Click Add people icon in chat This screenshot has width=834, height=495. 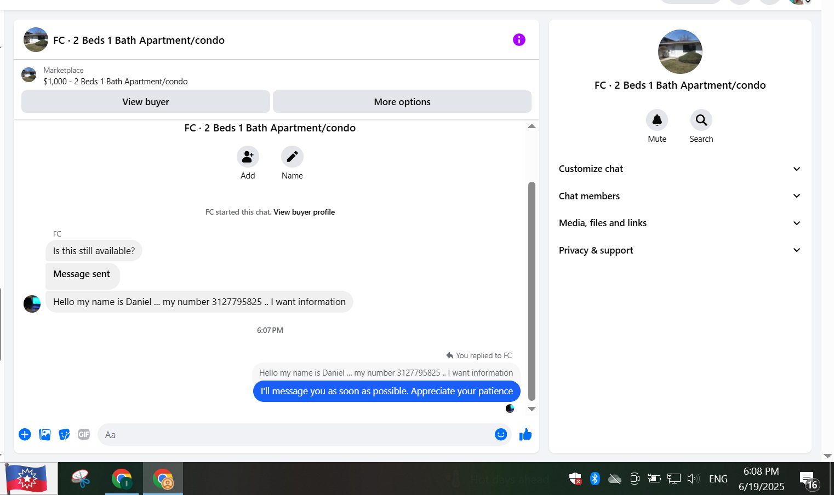click(248, 157)
